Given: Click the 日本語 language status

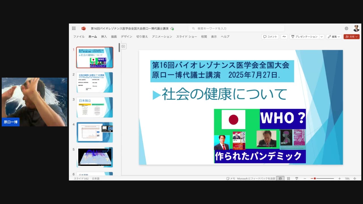Looking at the screenshot, I should click(96, 178).
